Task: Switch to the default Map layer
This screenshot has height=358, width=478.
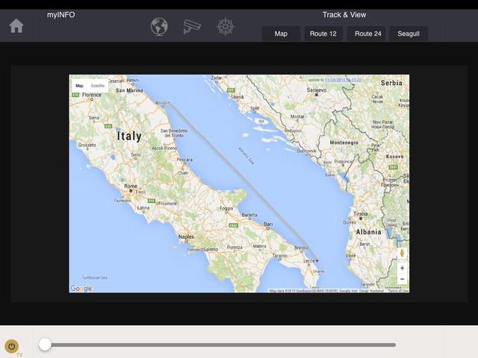Action: coord(79,86)
